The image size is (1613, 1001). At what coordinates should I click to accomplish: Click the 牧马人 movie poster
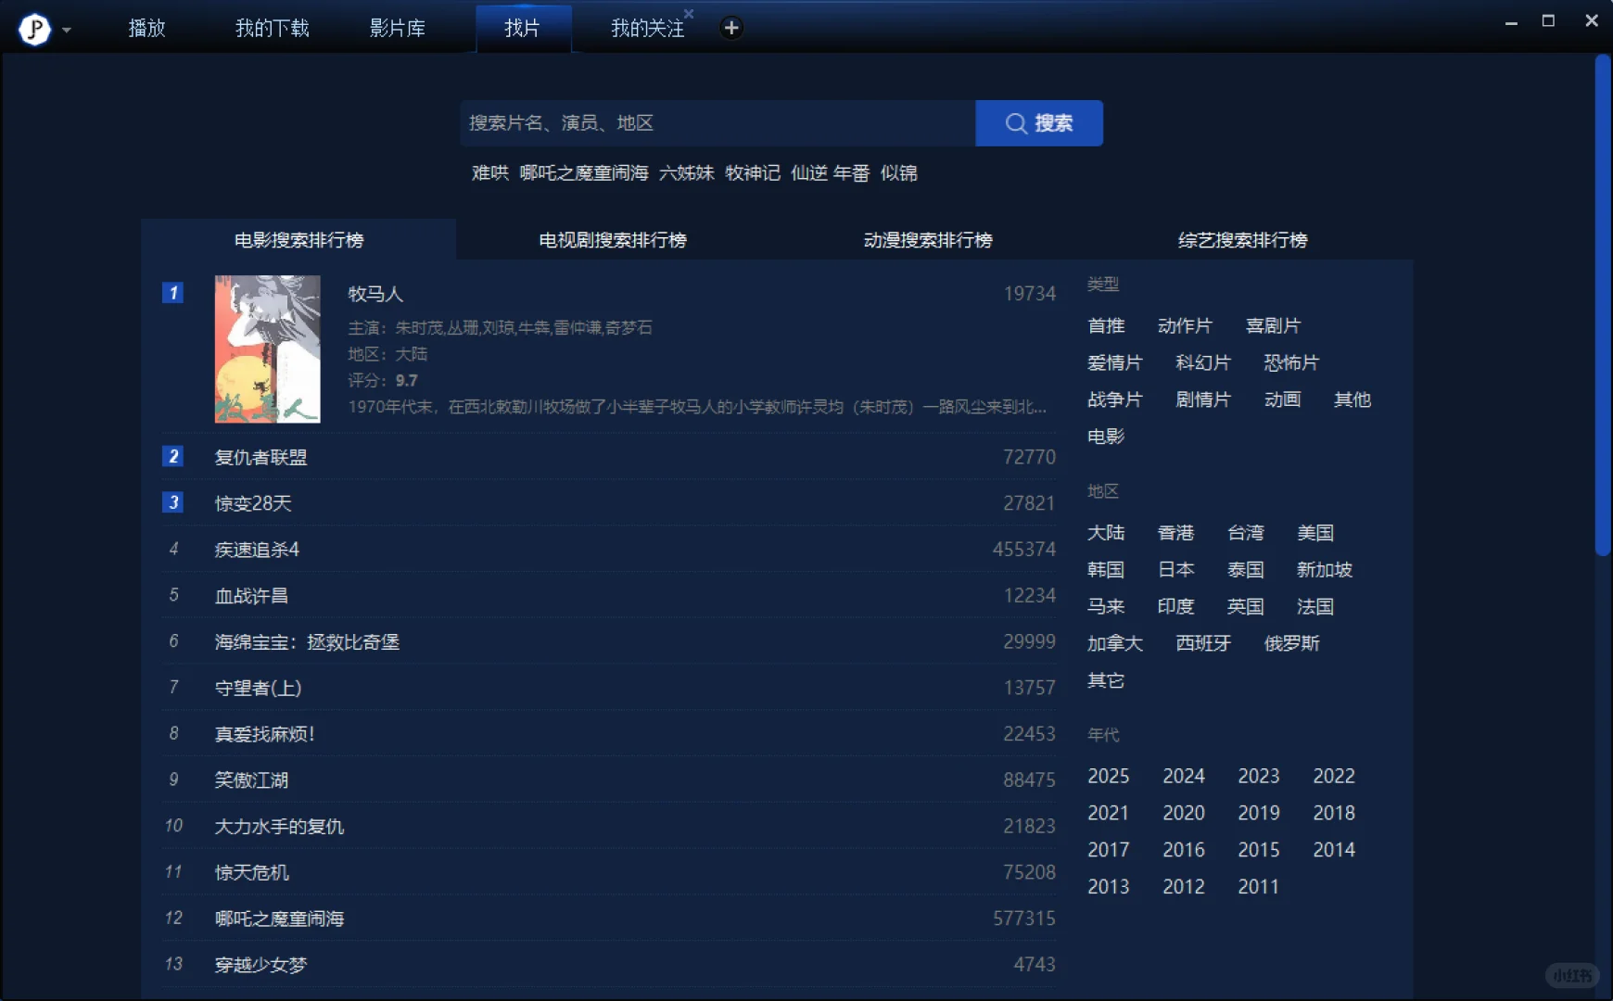pyautogui.click(x=267, y=349)
